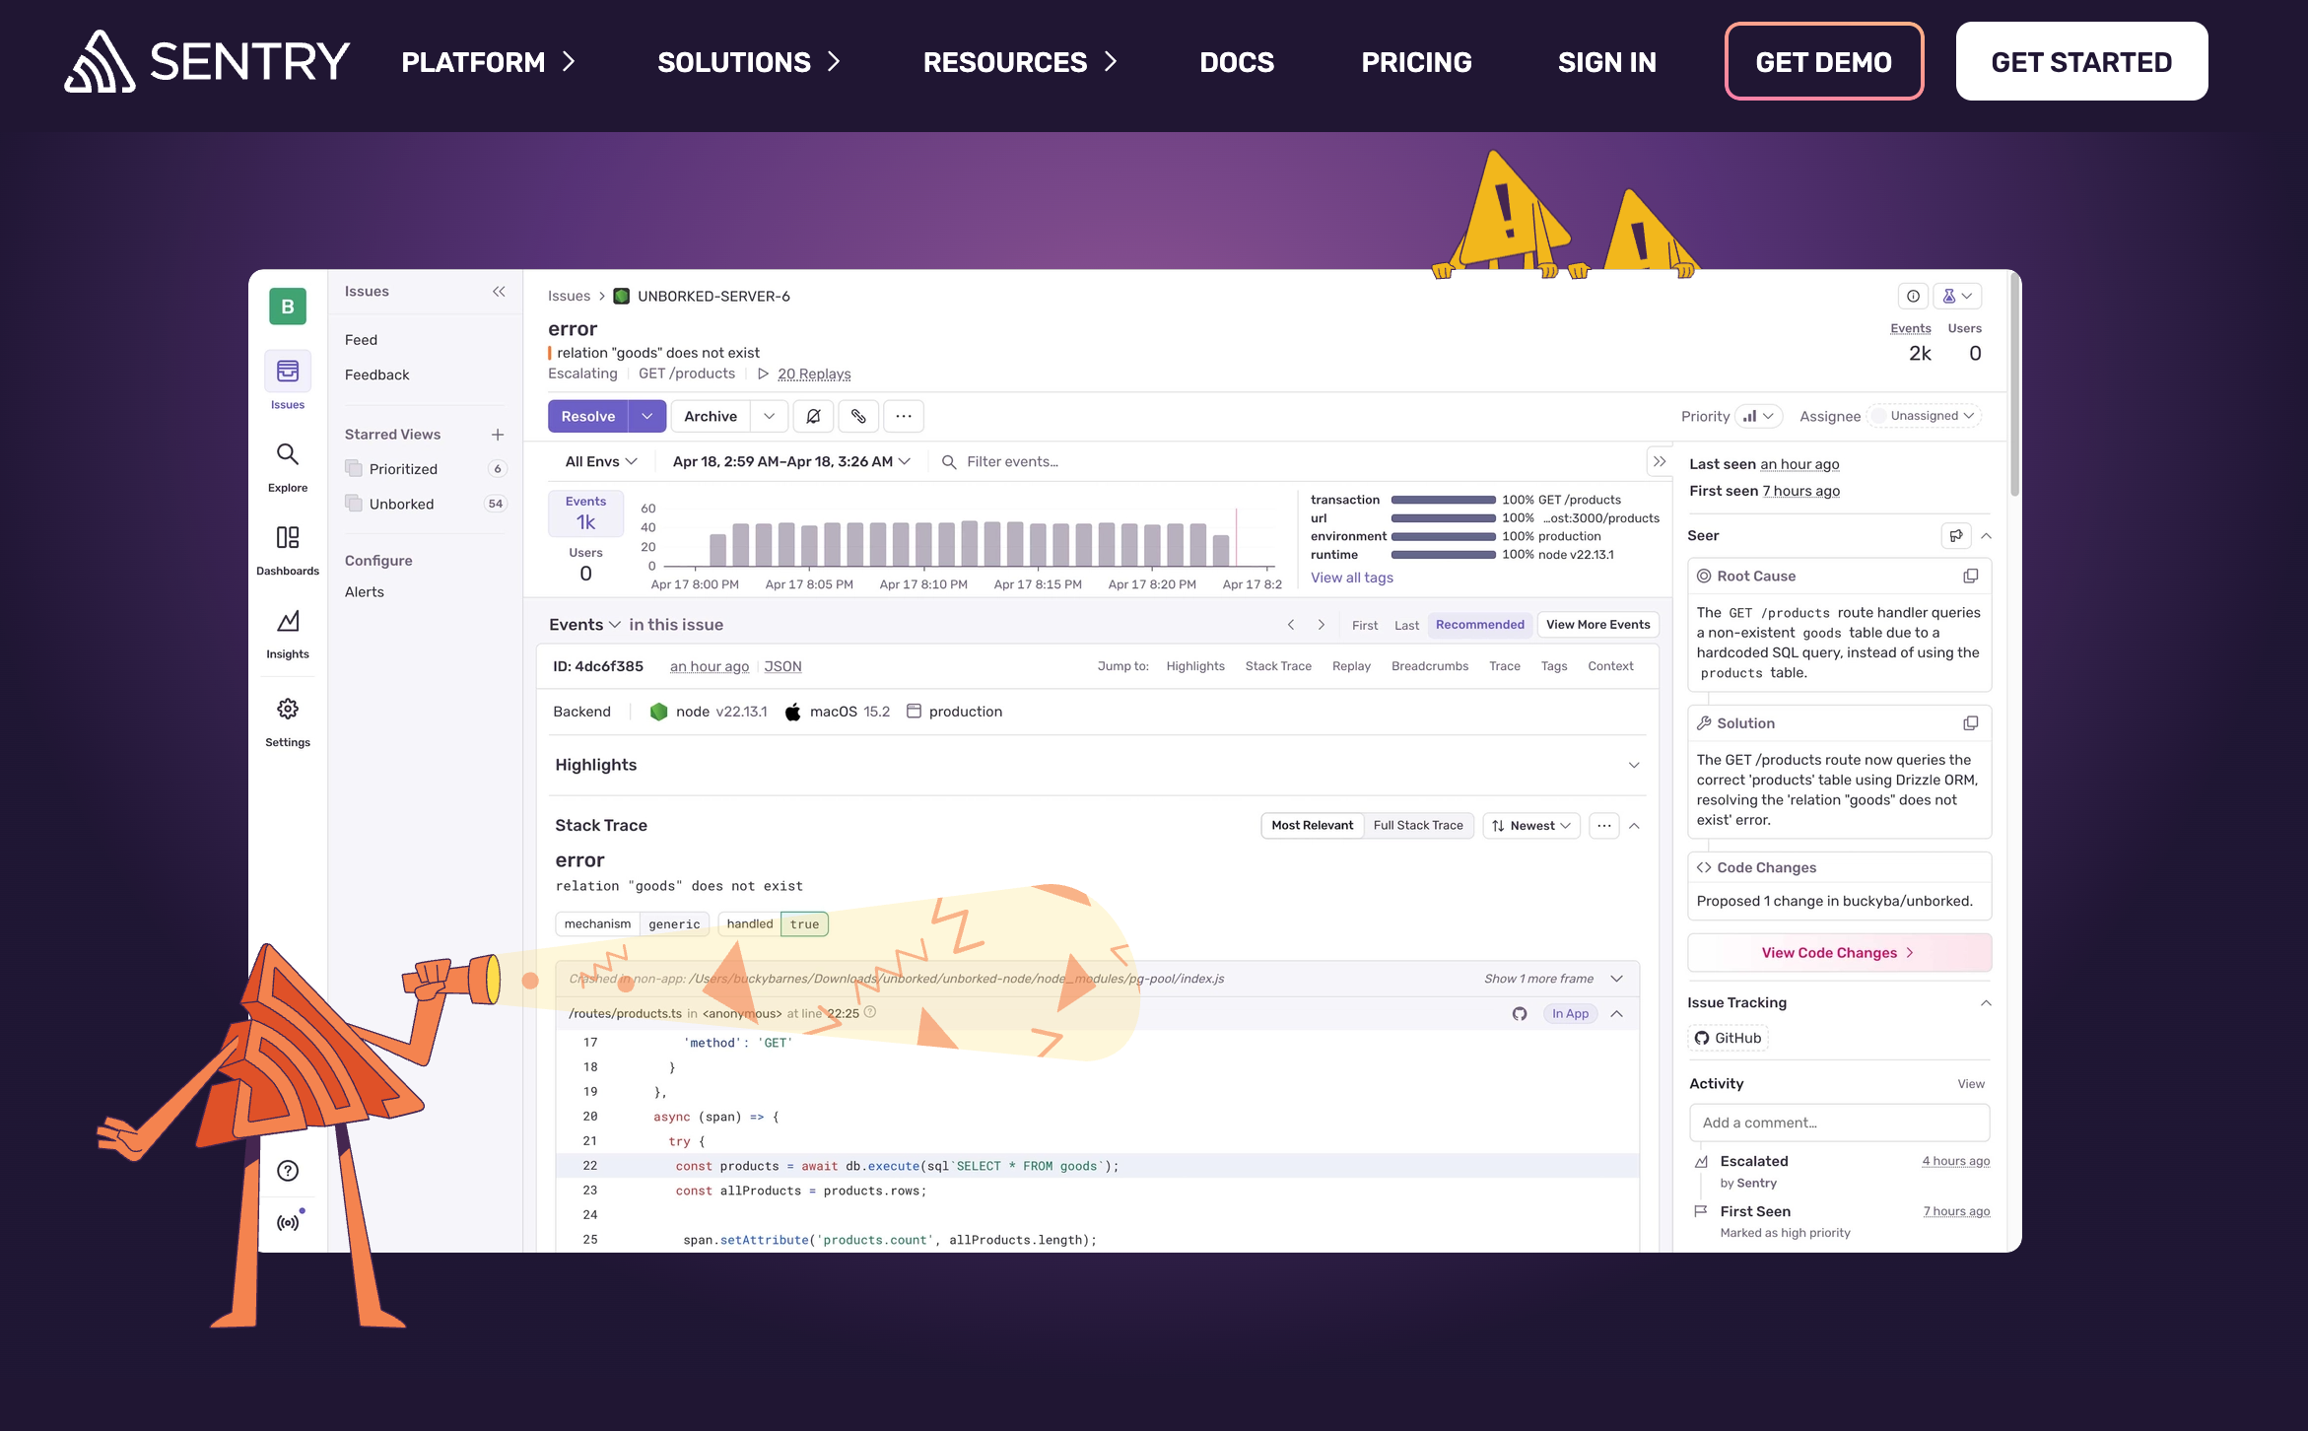Open the Solutions menu
This screenshot has height=1431, width=2308.
748,62
